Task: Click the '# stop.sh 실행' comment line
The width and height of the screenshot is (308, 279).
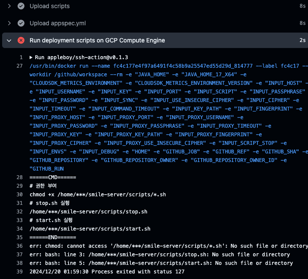Action: [49, 203]
